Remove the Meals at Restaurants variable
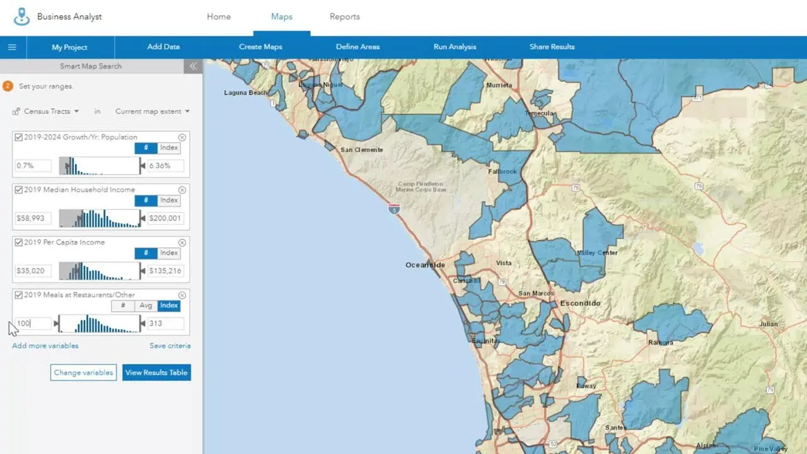This screenshot has width=807, height=454. point(182,295)
